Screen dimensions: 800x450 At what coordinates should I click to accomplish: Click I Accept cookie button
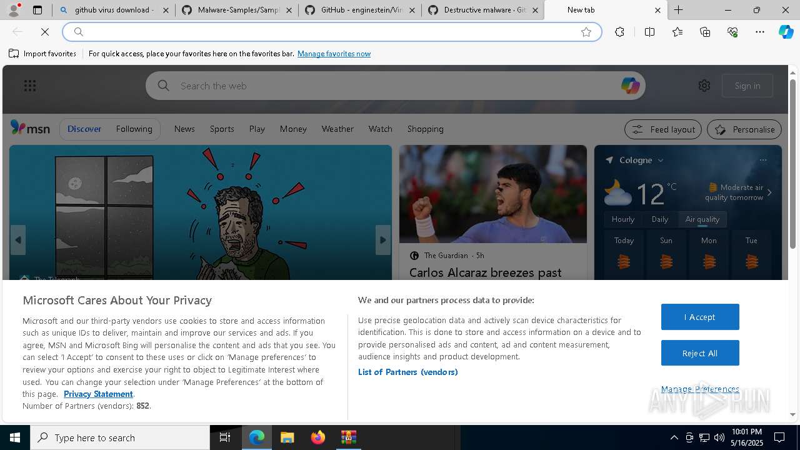pos(700,317)
